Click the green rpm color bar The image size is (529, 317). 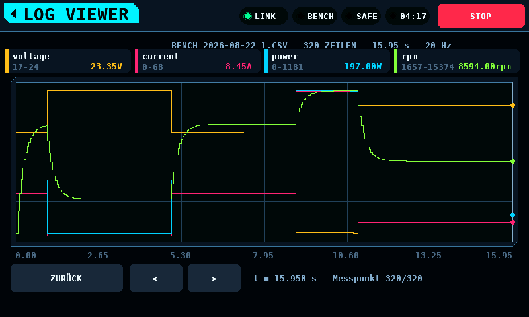[395, 61]
